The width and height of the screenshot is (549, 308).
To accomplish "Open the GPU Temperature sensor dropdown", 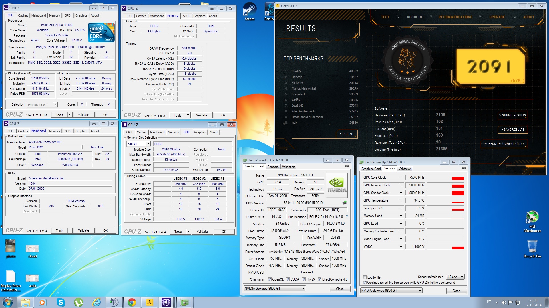I will click(401, 200).
